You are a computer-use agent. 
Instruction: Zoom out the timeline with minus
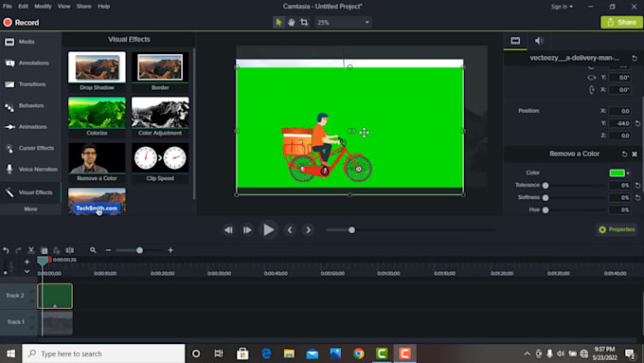[108, 250]
